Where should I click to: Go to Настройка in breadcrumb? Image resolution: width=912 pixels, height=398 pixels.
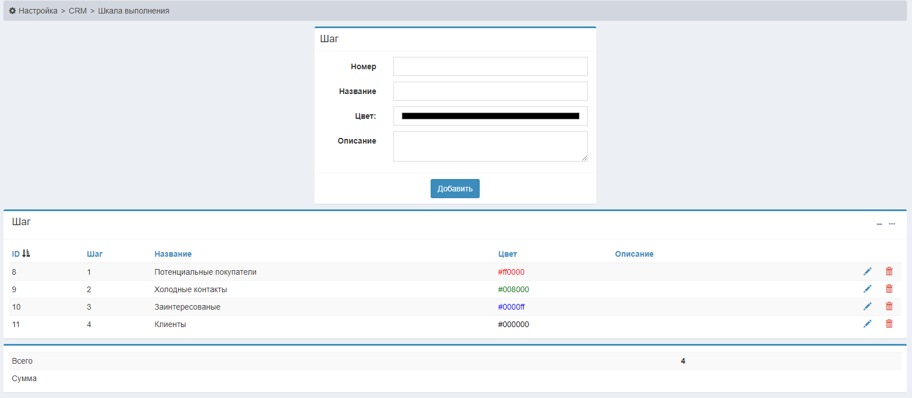coord(38,11)
